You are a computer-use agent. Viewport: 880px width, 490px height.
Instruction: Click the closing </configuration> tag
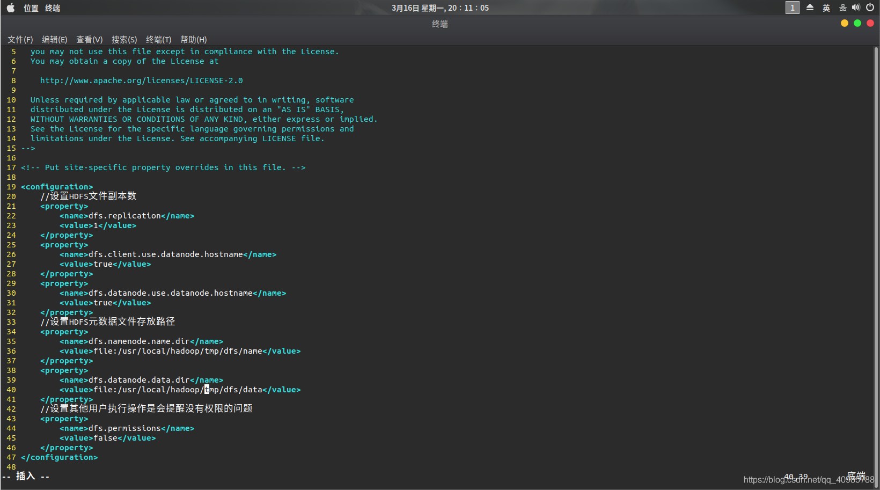click(x=60, y=457)
